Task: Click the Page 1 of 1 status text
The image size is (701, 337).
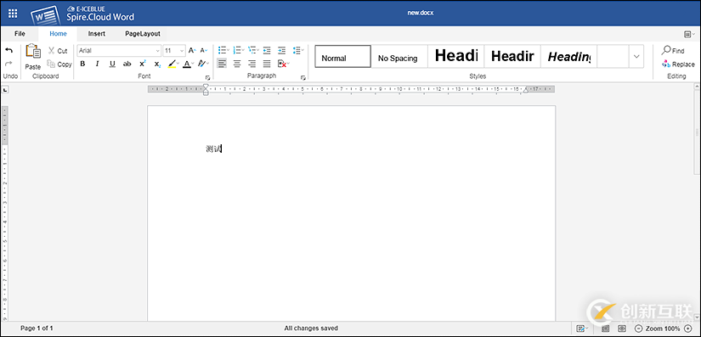Action: point(37,328)
